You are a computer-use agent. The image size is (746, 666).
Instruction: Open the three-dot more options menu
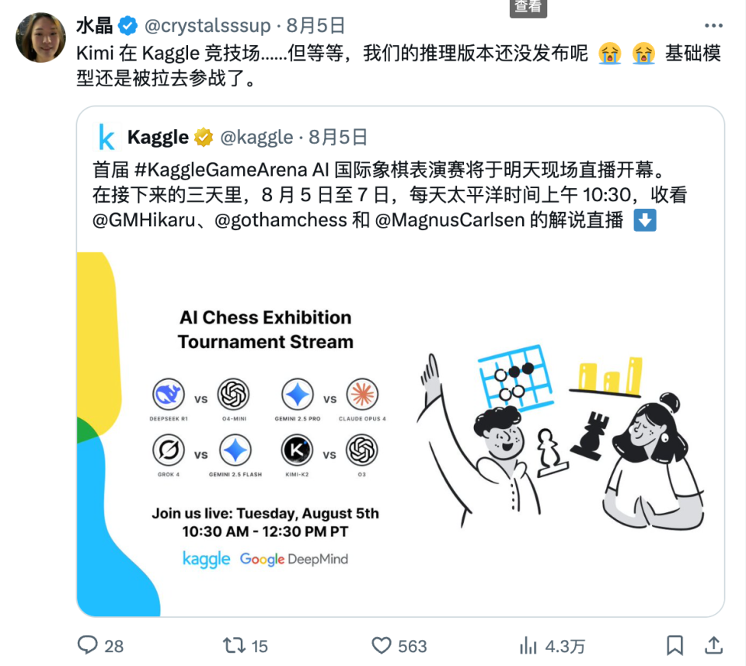(713, 26)
